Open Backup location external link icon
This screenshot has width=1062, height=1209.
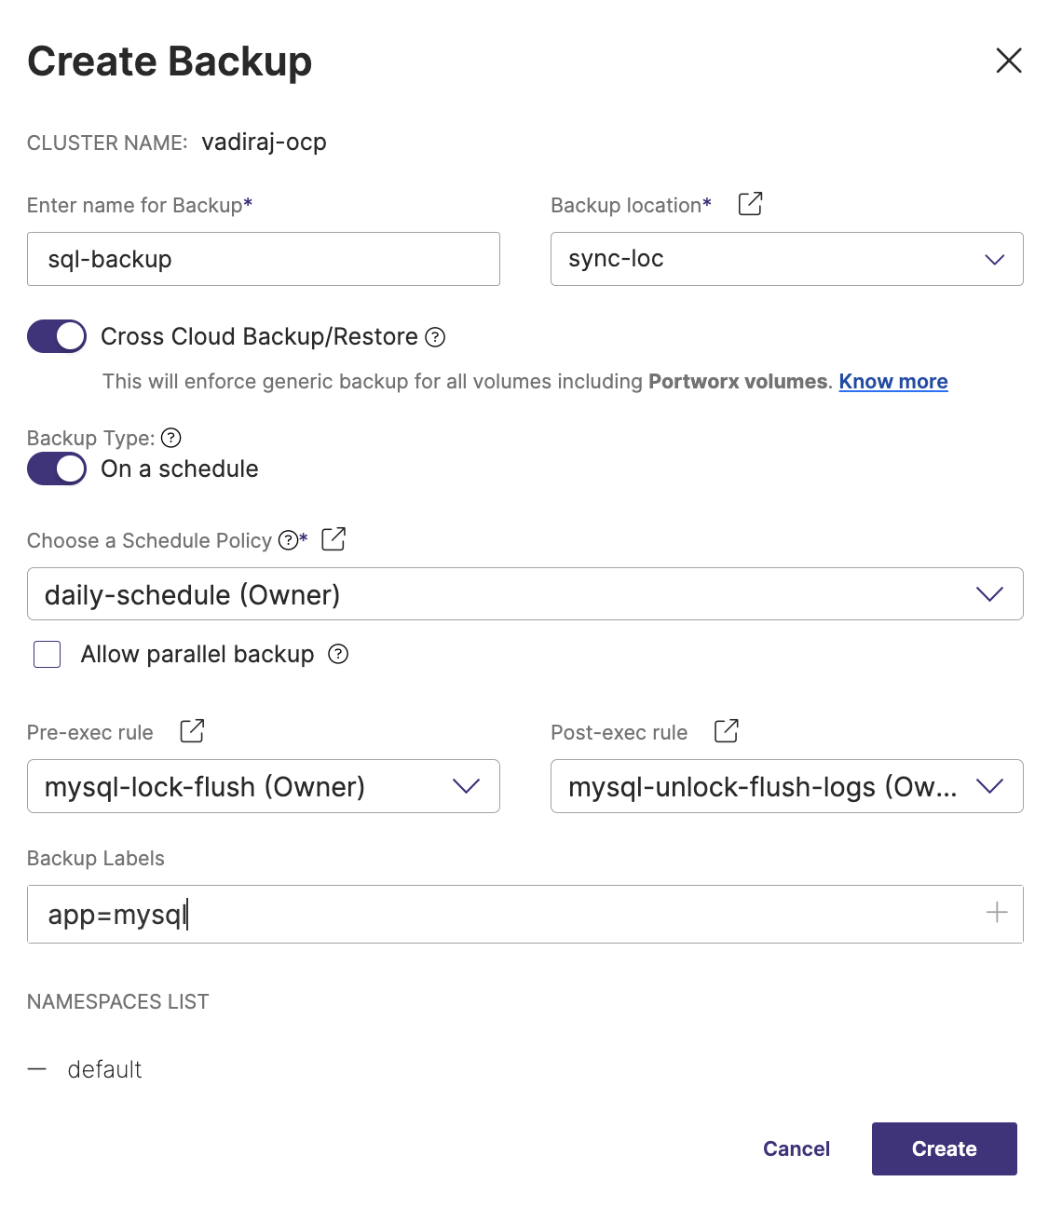pyautogui.click(x=750, y=204)
